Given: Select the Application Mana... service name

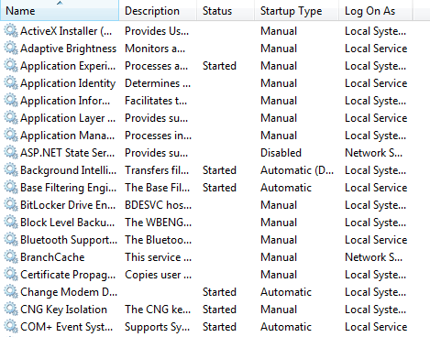Looking at the screenshot, I should pos(68,136).
